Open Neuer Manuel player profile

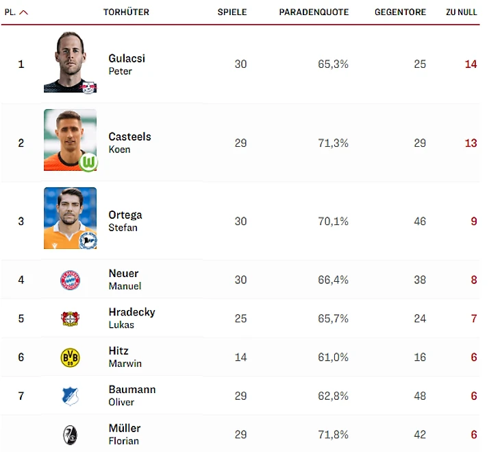coord(125,280)
